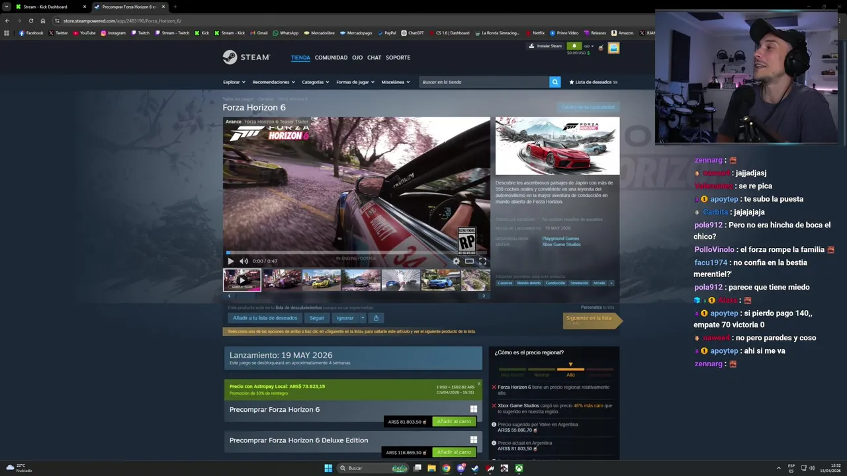This screenshot has height=476, width=847.
Task: Click the store search input field
Action: (x=484, y=82)
